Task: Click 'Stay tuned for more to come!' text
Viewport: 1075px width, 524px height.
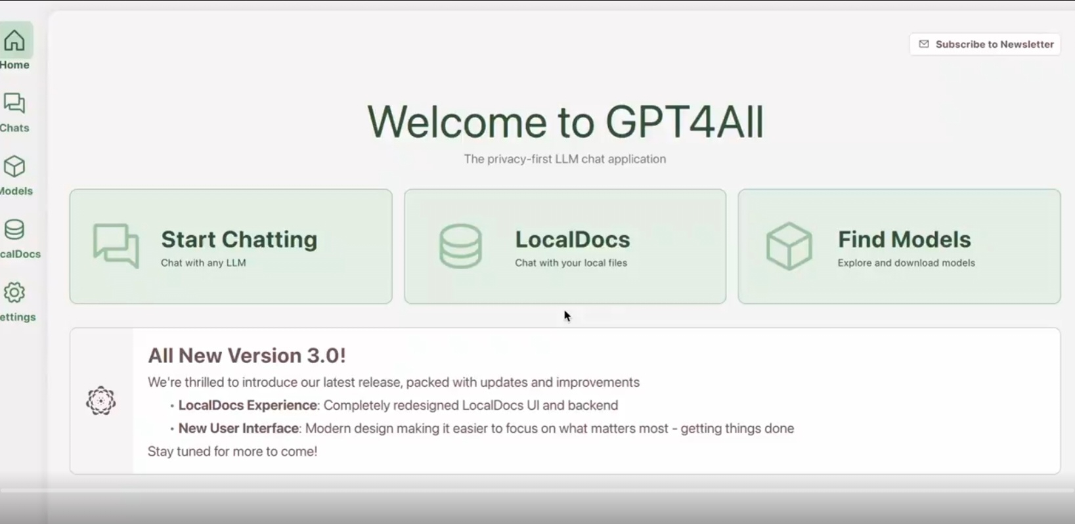Action: click(x=232, y=451)
